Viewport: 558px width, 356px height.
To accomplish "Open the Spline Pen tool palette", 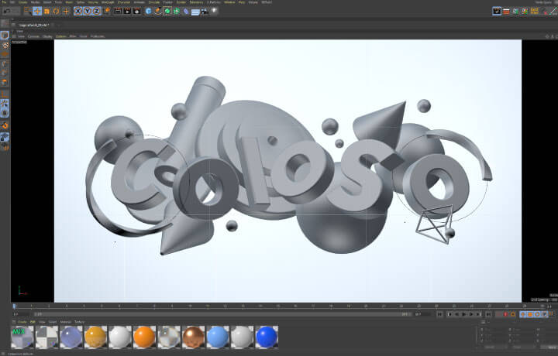I will click(x=157, y=11).
